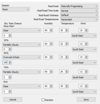Click the Cancel button
The image size is (100, 104).
13,100
